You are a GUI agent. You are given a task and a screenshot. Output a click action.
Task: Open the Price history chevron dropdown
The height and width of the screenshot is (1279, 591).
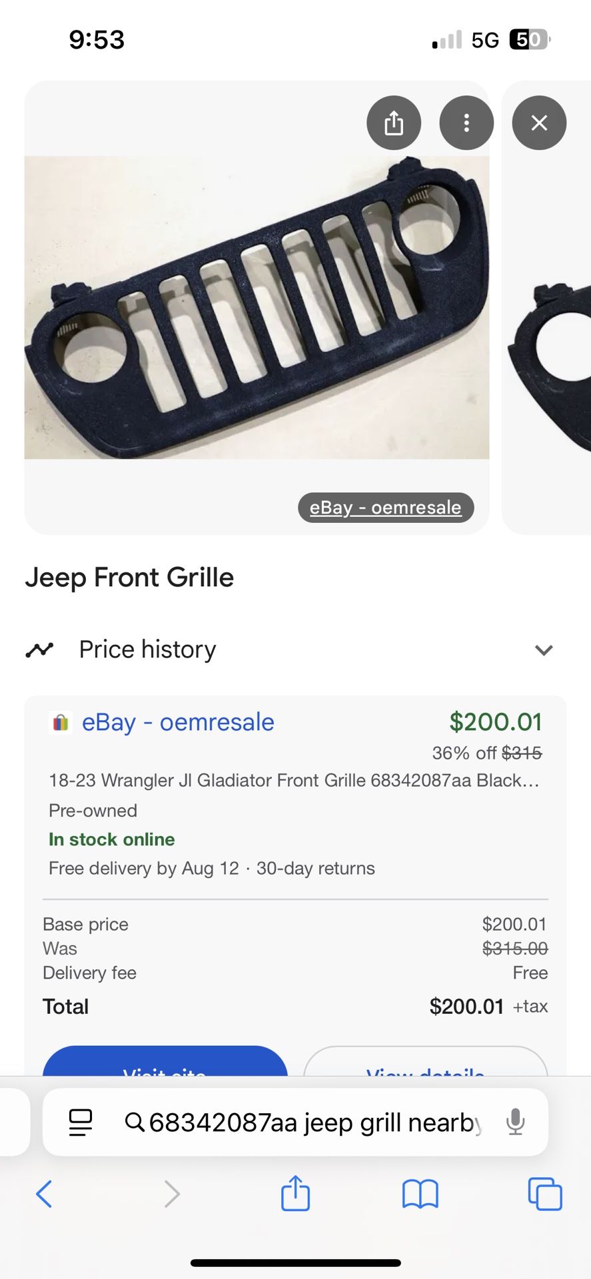544,649
